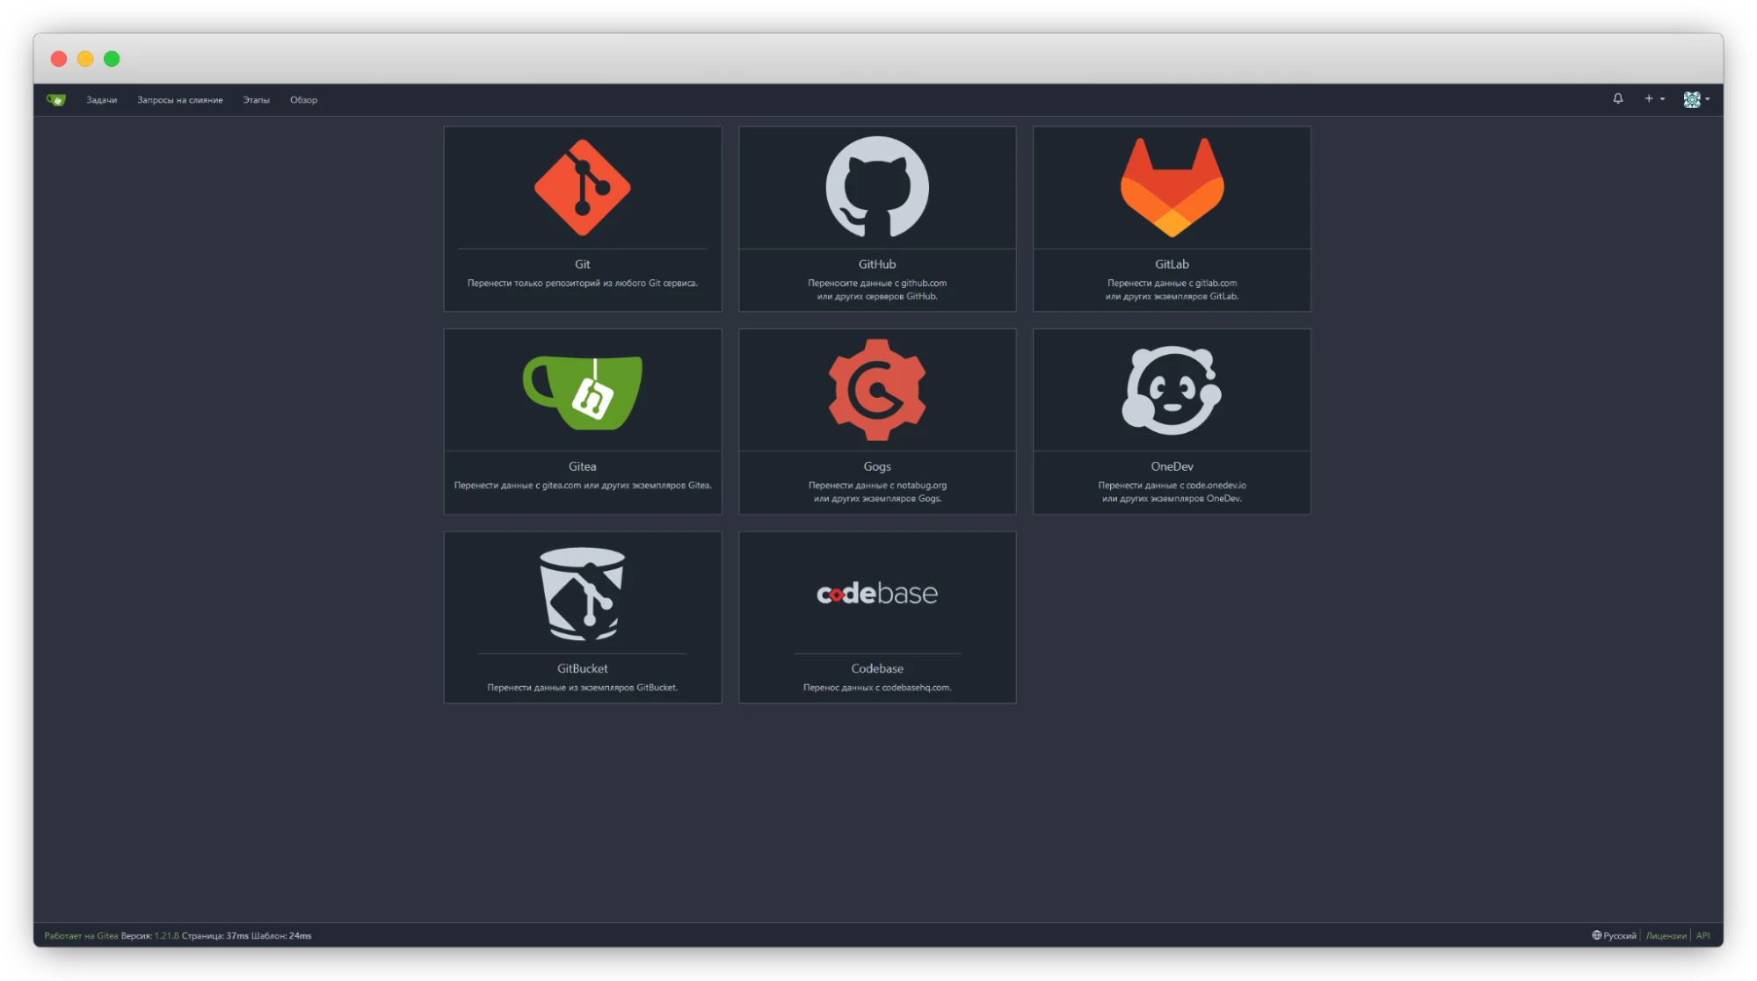
Task: Open the notifications bell
Action: tap(1617, 99)
